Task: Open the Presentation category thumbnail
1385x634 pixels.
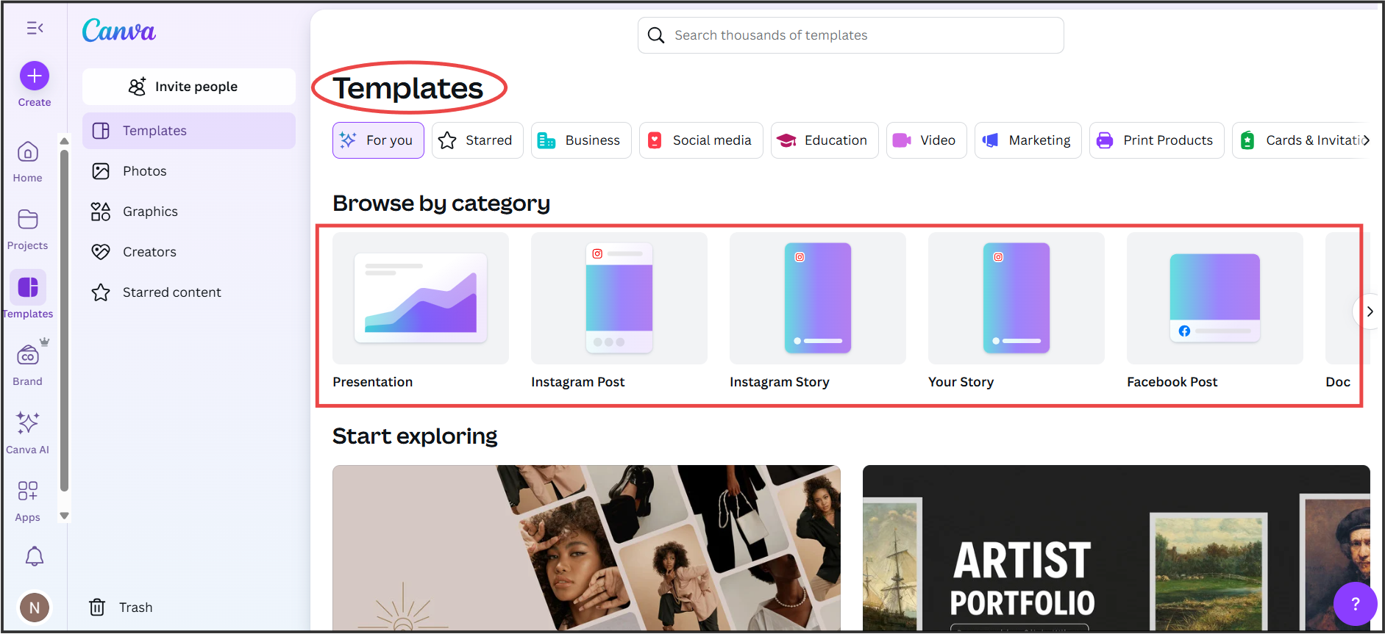Action: tap(421, 298)
